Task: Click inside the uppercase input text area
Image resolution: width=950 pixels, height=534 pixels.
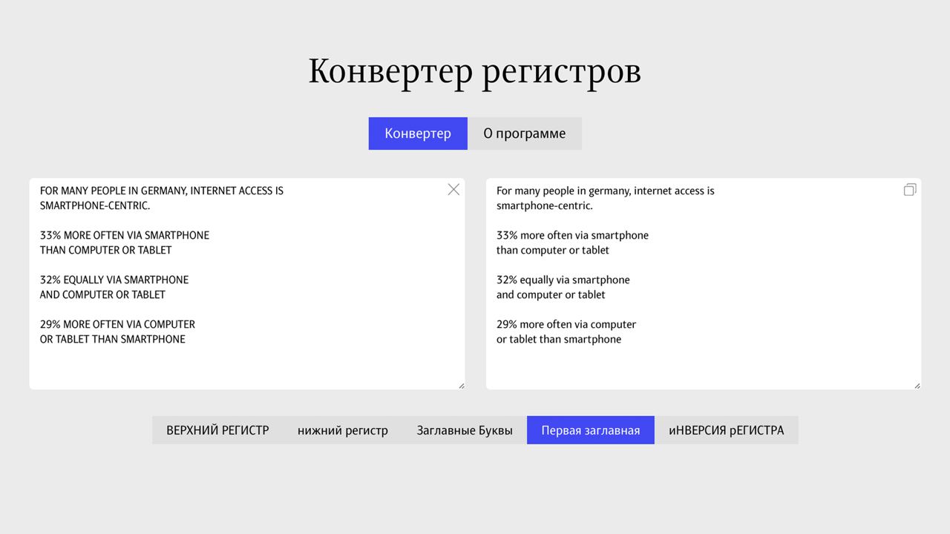Action: [x=247, y=283]
